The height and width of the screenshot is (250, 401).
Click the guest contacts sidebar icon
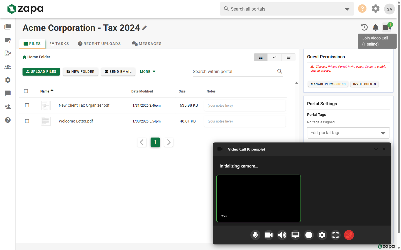pyautogui.click(x=8, y=107)
